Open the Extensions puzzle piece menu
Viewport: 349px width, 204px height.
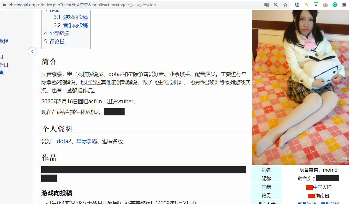tap(344, 5)
